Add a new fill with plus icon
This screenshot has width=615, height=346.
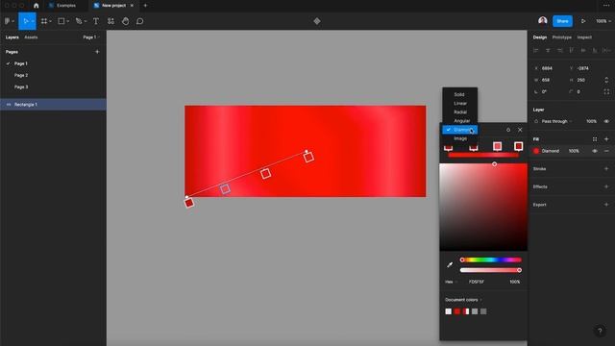pos(606,139)
